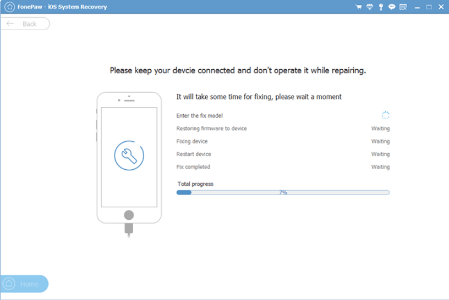The image size is (449, 300).
Task: Click the total progress bar at 7%
Action: 283,192
